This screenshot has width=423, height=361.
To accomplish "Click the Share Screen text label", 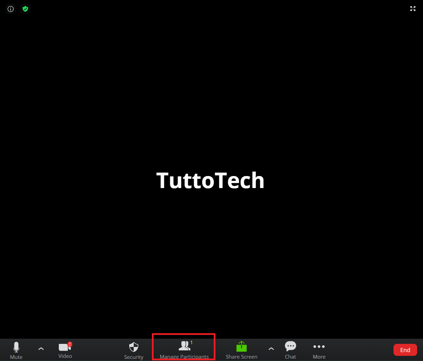I will click(242, 357).
